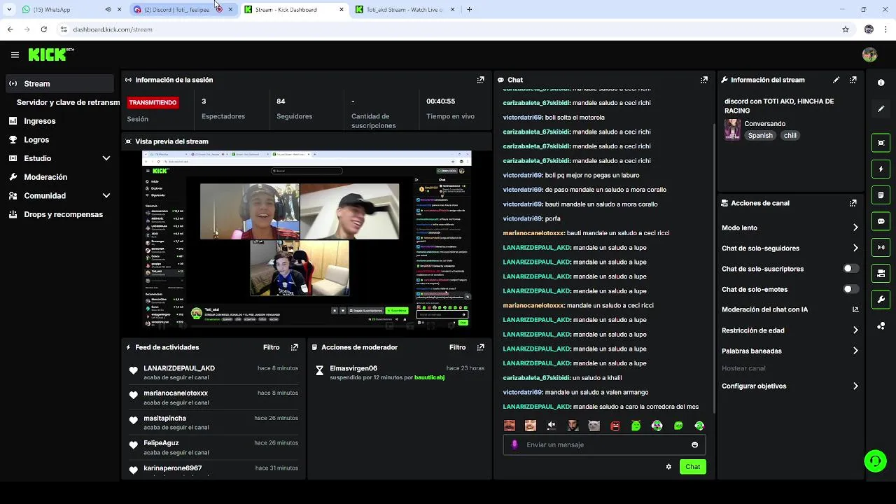
Task: Toggle the wrench widget in the right sidebar
Action: (881, 300)
